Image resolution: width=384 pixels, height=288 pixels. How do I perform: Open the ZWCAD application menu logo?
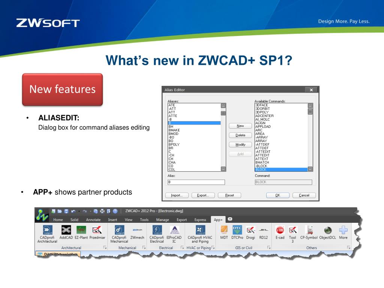click(x=42, y=215)
